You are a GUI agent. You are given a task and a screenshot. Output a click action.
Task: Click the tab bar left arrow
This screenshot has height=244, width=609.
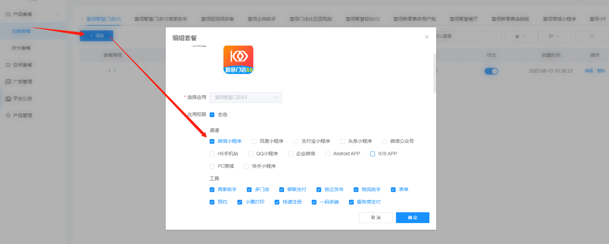click(81, 19)
